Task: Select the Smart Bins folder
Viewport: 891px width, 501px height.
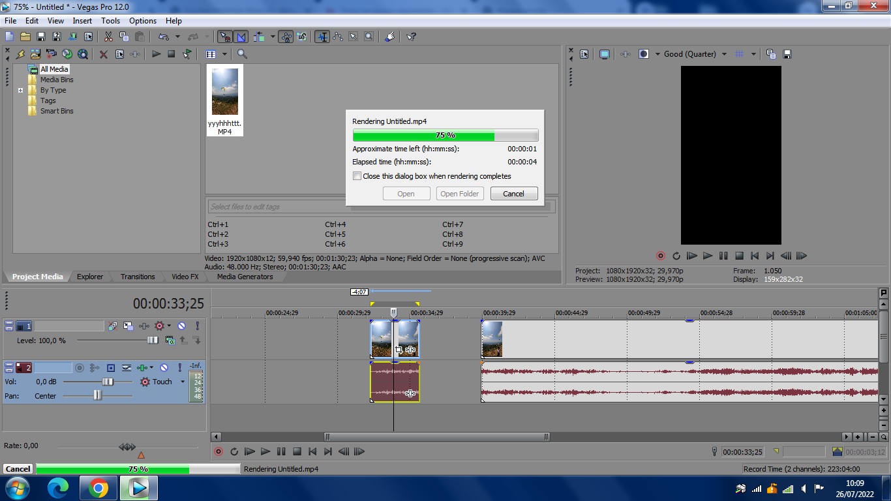Action: click(57, 111)
